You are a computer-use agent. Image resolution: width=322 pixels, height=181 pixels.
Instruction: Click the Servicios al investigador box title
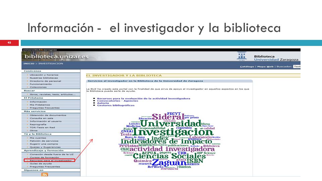[x=145, y=81]
